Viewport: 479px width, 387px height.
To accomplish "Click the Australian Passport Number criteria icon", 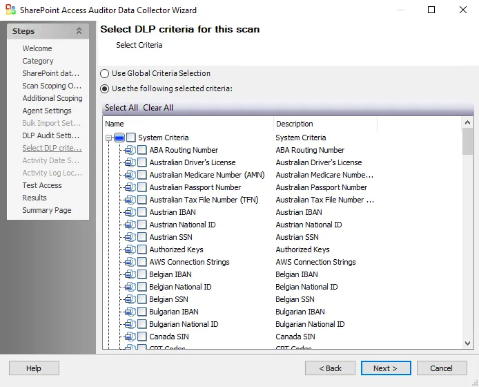I will (130, 187).
